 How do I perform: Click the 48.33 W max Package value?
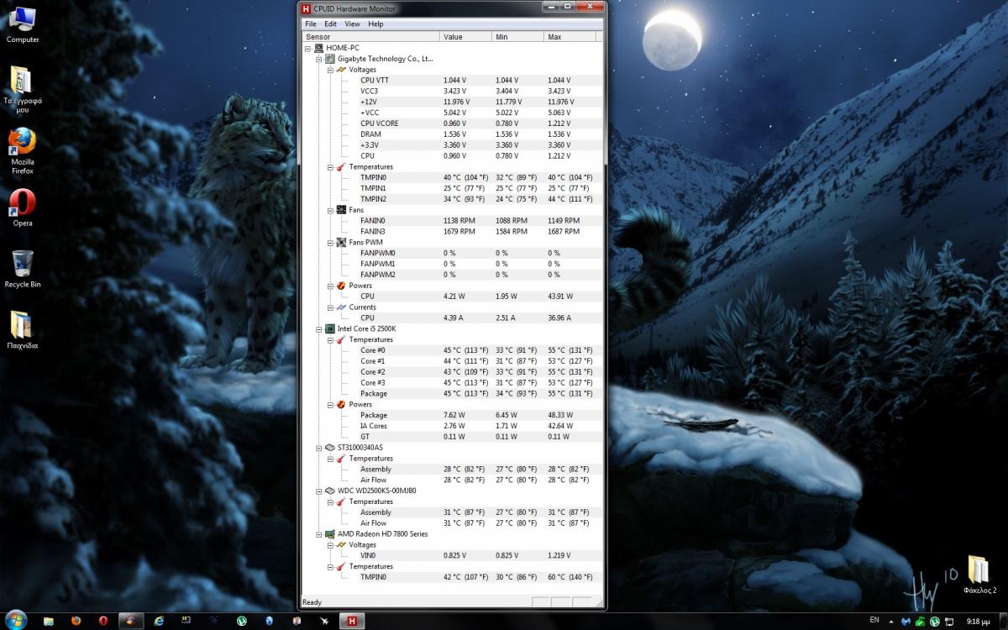point(560,415)
